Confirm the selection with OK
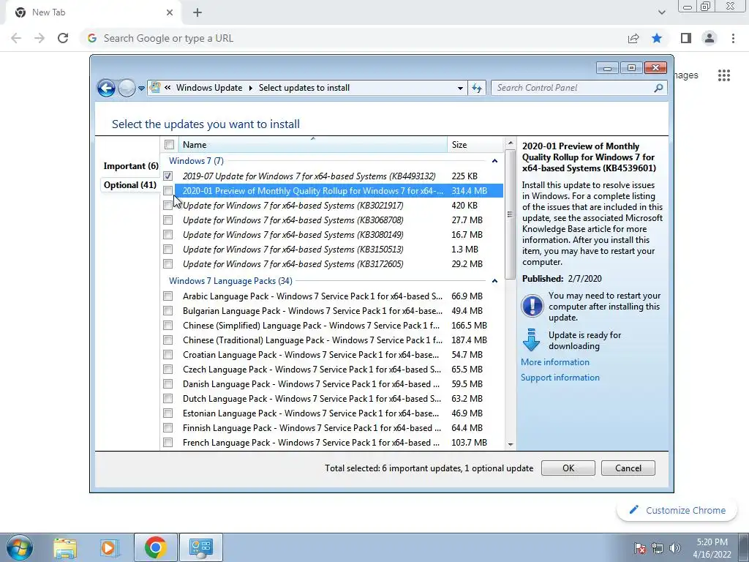The image size is (749, 562). pyautogui.click(x=568, y=468)
